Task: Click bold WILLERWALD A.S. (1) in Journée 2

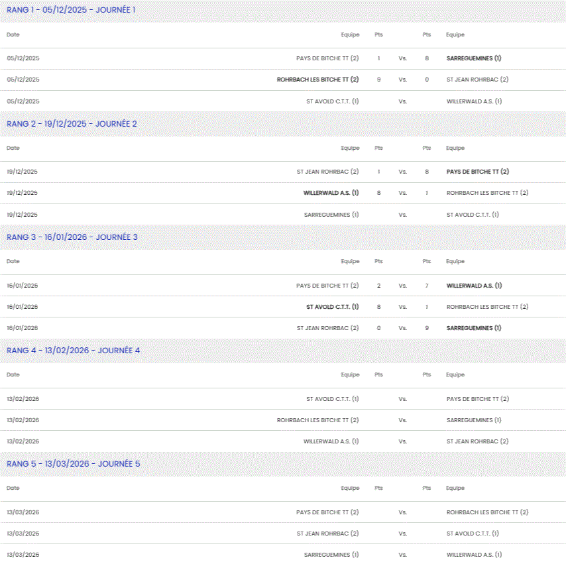Action: point(331,193)
